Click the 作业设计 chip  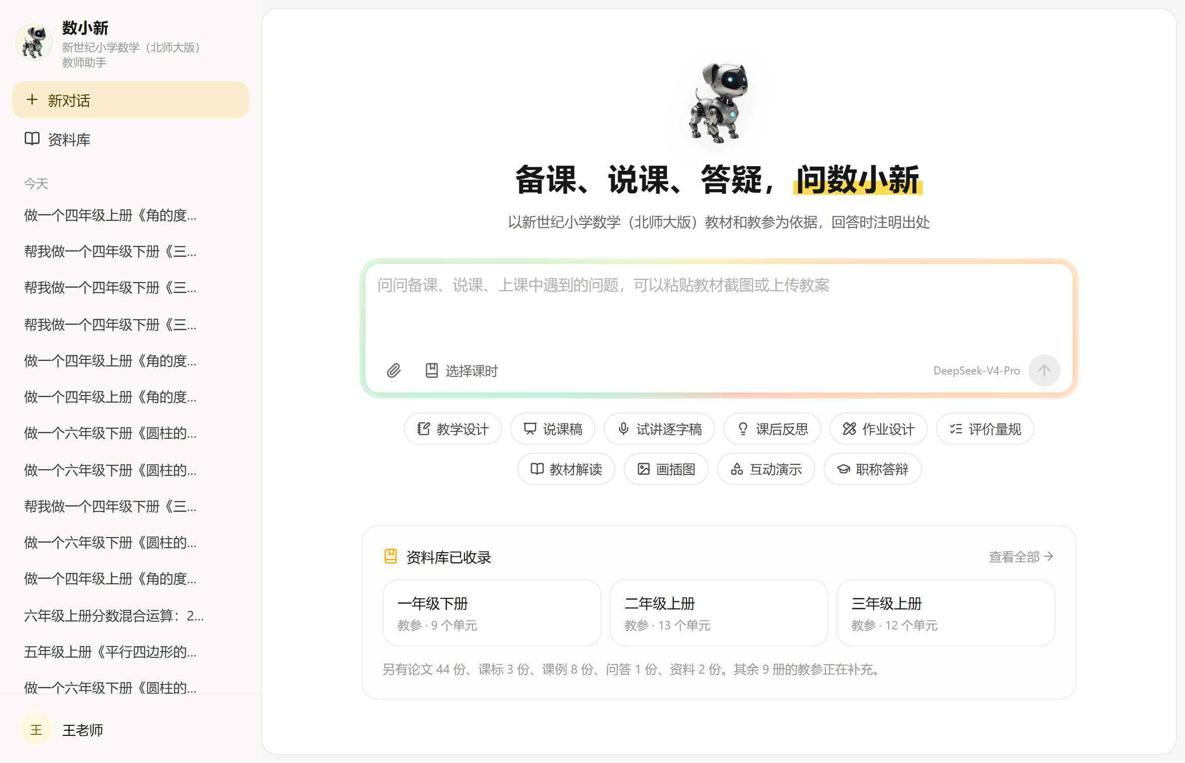878,429
